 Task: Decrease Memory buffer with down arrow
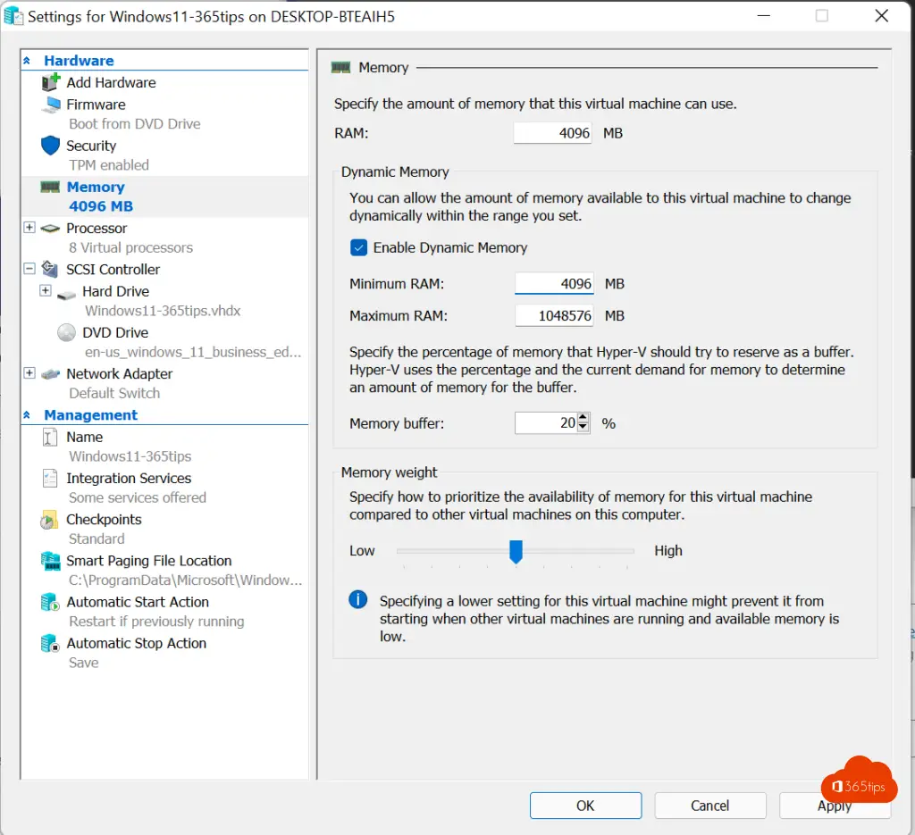click(x=583, y=428)
